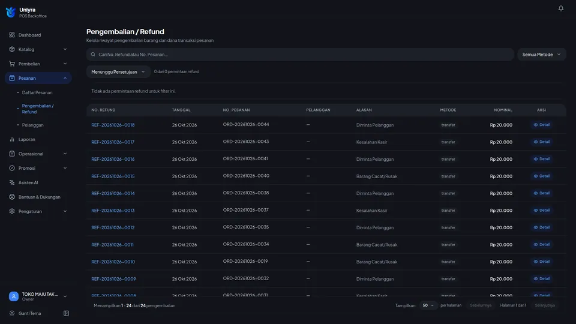Expand the Pembelian menu chevron
576x324 pixels.
[x=65, y=64]
